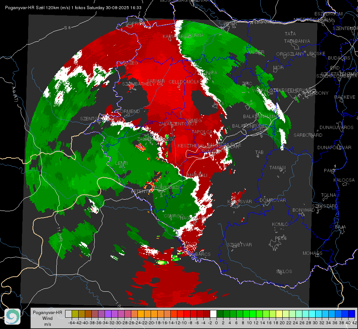Pick the deep blue swatch between 40 and 42
358x329 pixels.
tap(352, 314)
